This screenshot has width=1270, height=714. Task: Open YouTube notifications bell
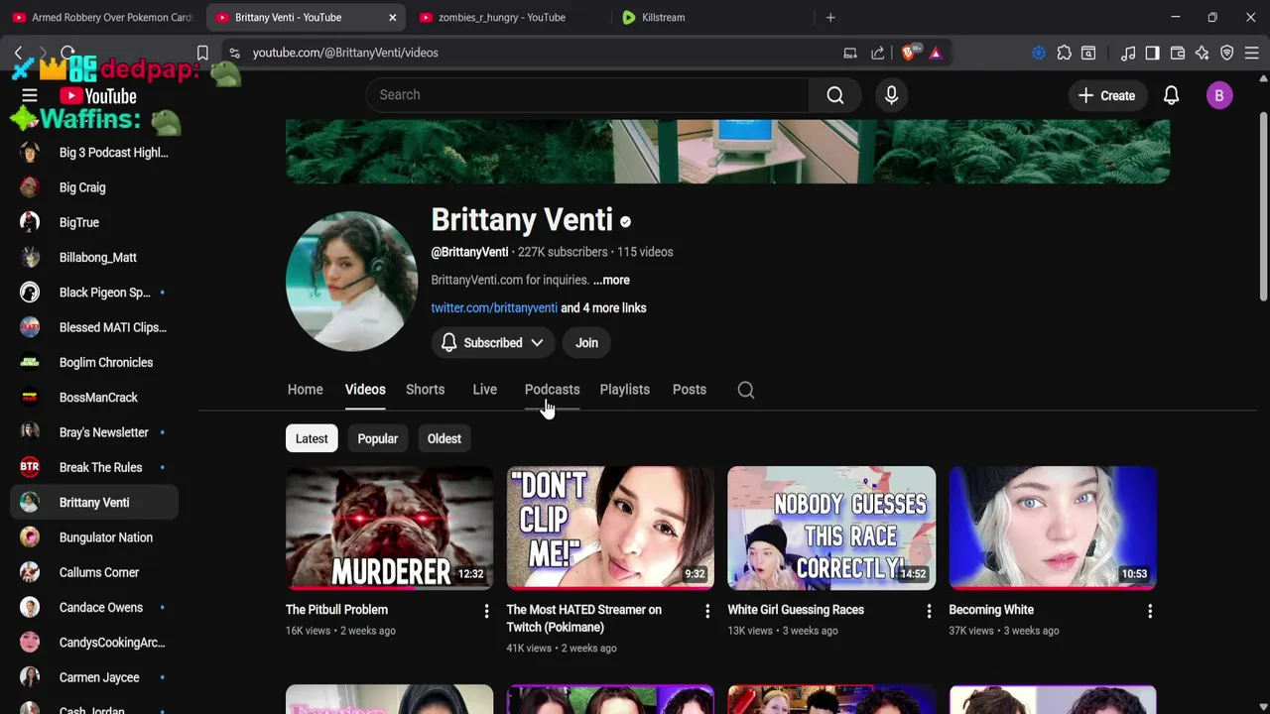coord(1171,95)
